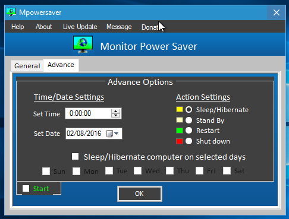
Task: Select the Stand By radio option
Action: pyautogui.click(x=189, y=120)
